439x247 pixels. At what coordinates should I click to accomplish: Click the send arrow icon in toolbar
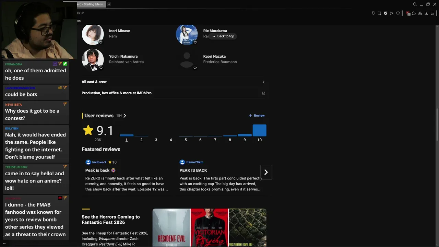pyautogui.click(x=392, y=13)
